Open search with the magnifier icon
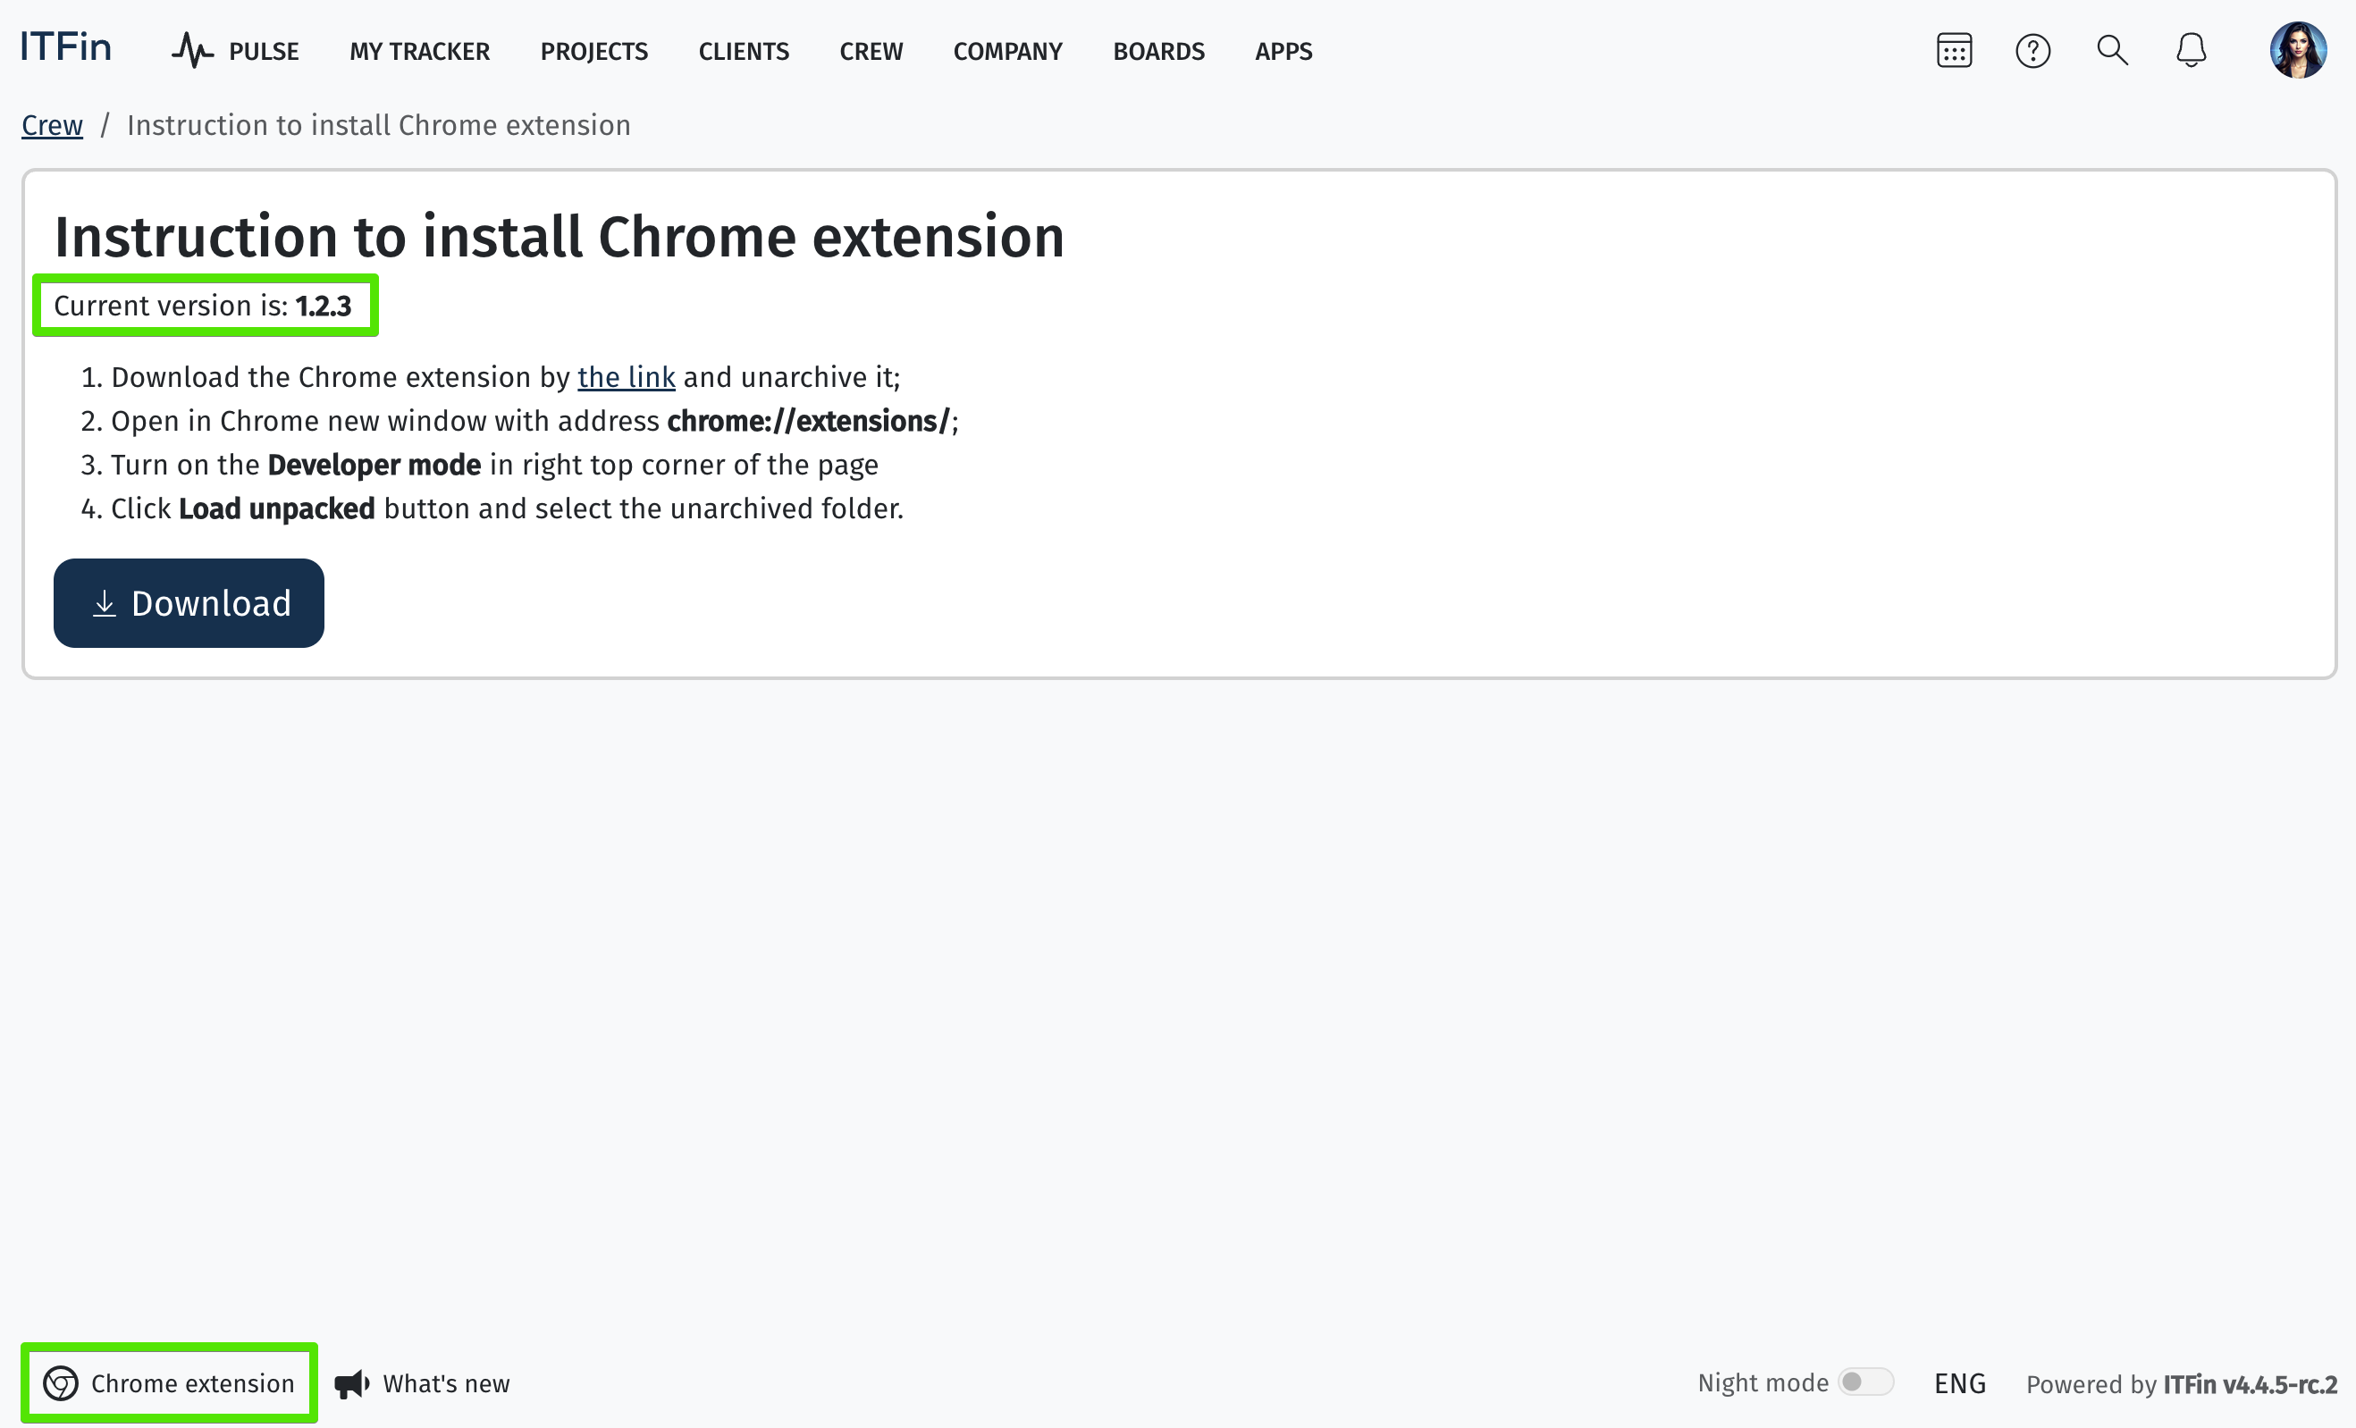 pos(2111,51)
